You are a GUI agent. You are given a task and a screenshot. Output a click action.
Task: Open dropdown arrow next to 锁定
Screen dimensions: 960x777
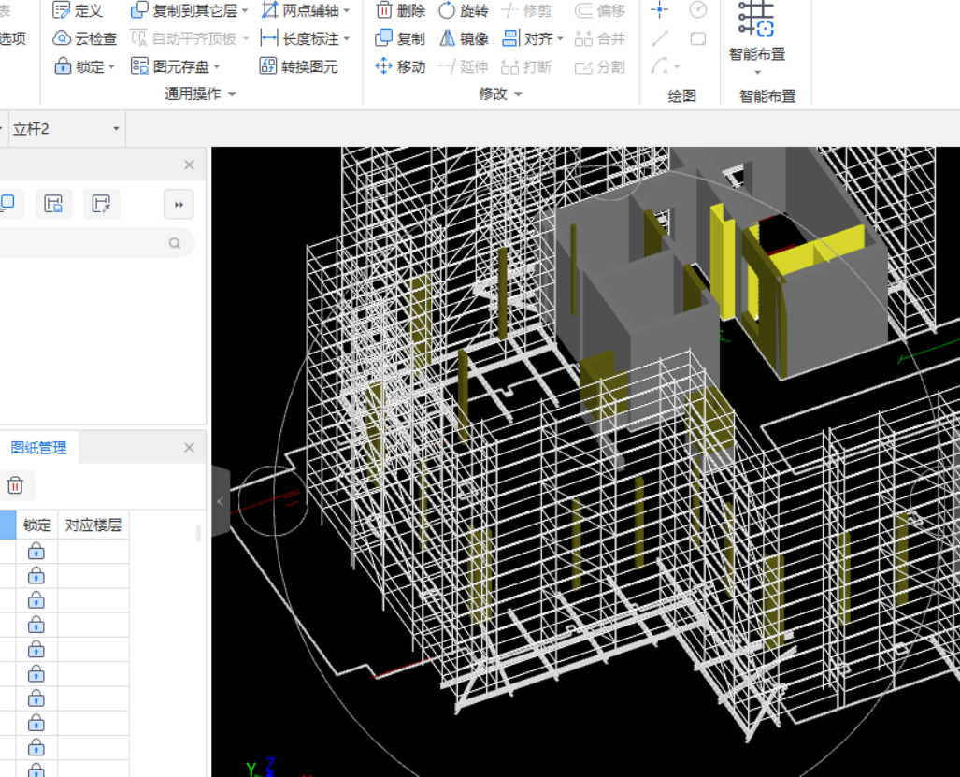click(111, 66)
